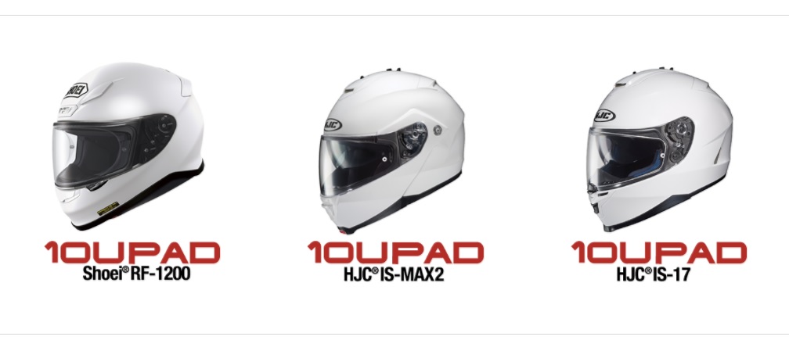Click the red chin release on the IS-MAX2 helmet

click(343, 231)
